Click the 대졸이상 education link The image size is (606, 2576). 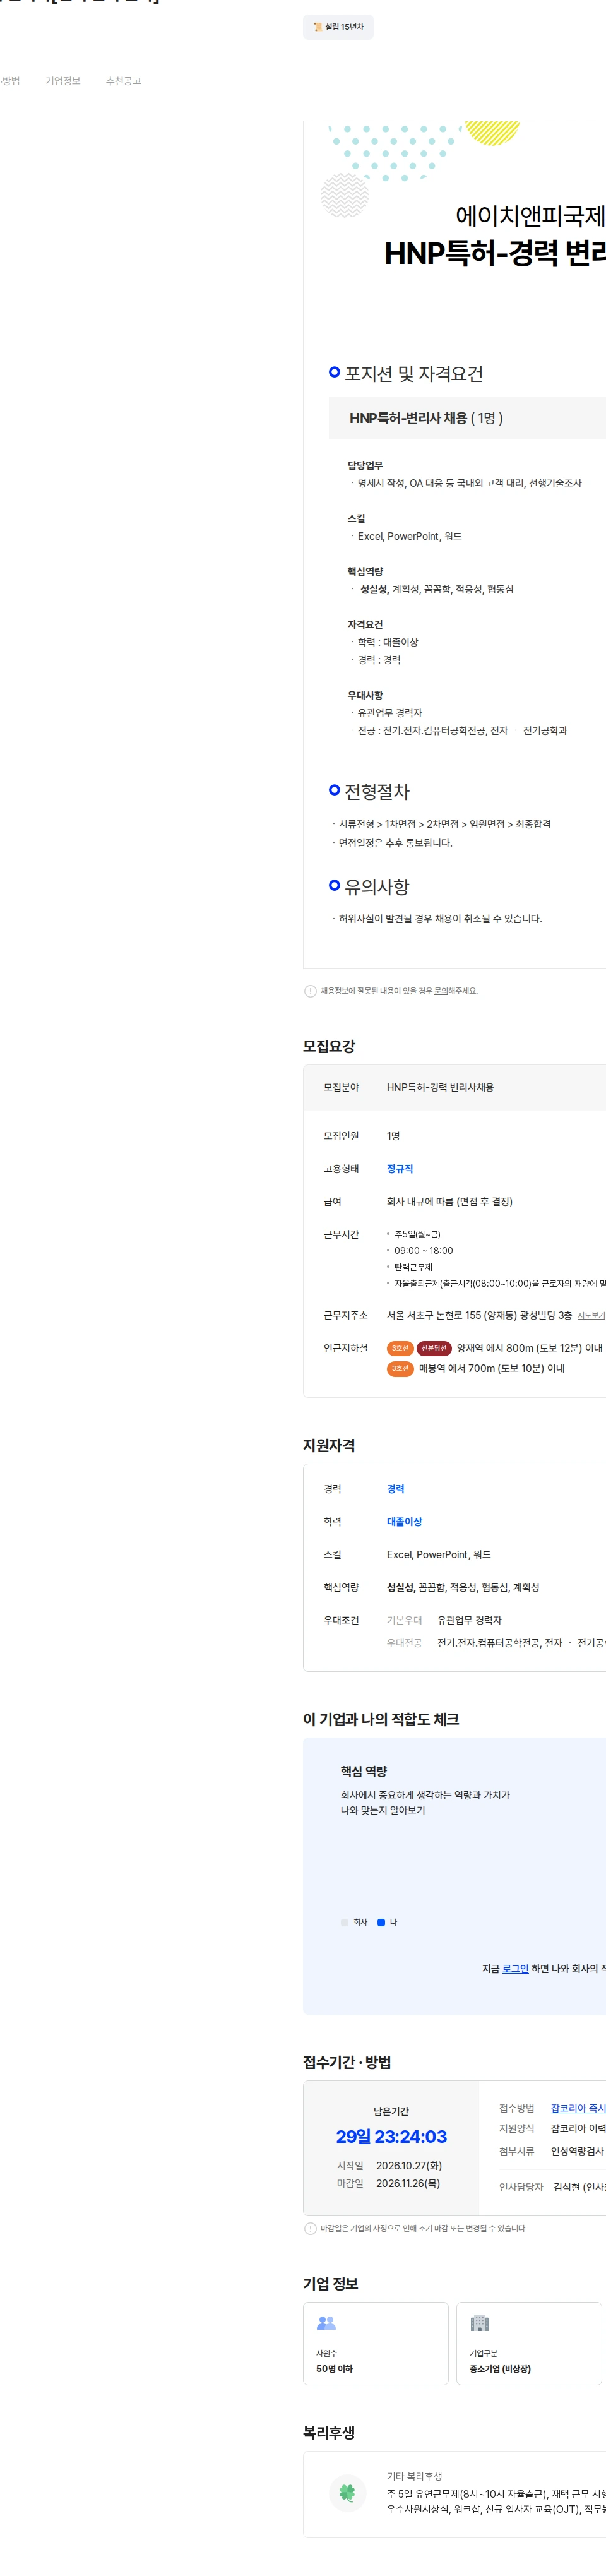404,1522
